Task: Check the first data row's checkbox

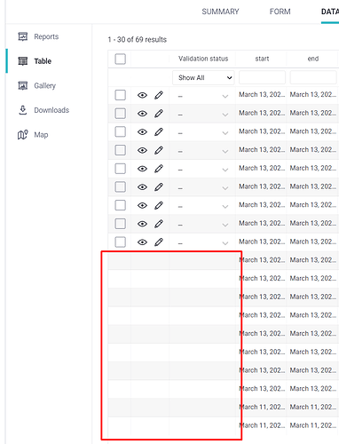Action: point(121,95)
